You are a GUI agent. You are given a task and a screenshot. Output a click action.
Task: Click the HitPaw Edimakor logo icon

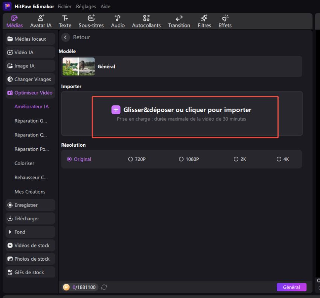pos(7,6)
